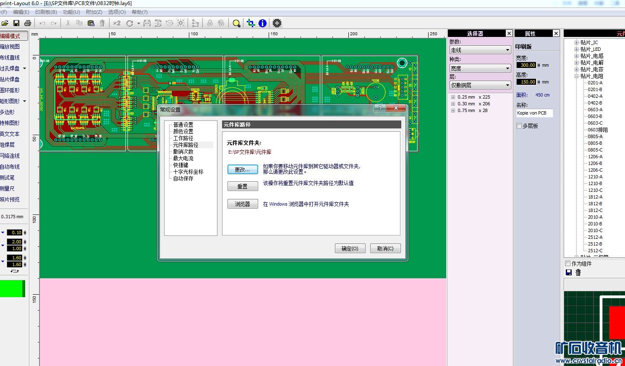625x366 pixels.
Task: Click the blue info circle icon
Action: pyautogui.click(x=262, y=23)
